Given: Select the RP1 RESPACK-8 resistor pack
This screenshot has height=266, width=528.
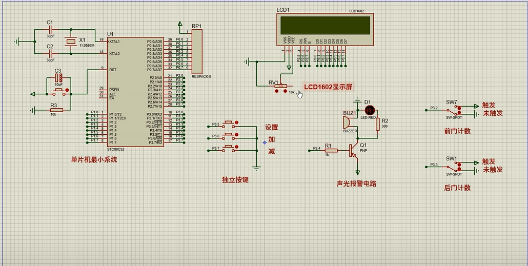Looking at the screenshot, I should click(197, 51).
